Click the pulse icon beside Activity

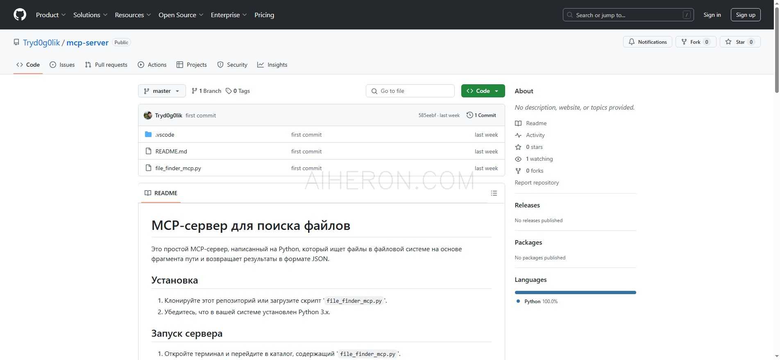[x=518, y=135]
